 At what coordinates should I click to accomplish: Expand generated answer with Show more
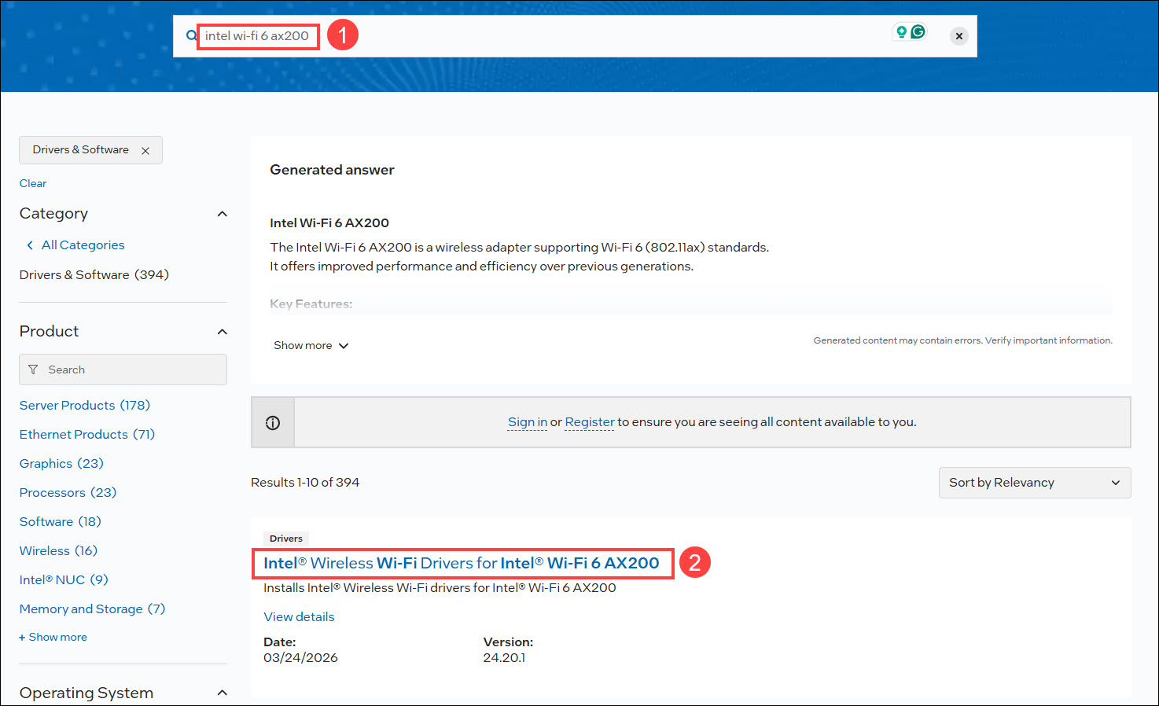click(x=311, y=346)
